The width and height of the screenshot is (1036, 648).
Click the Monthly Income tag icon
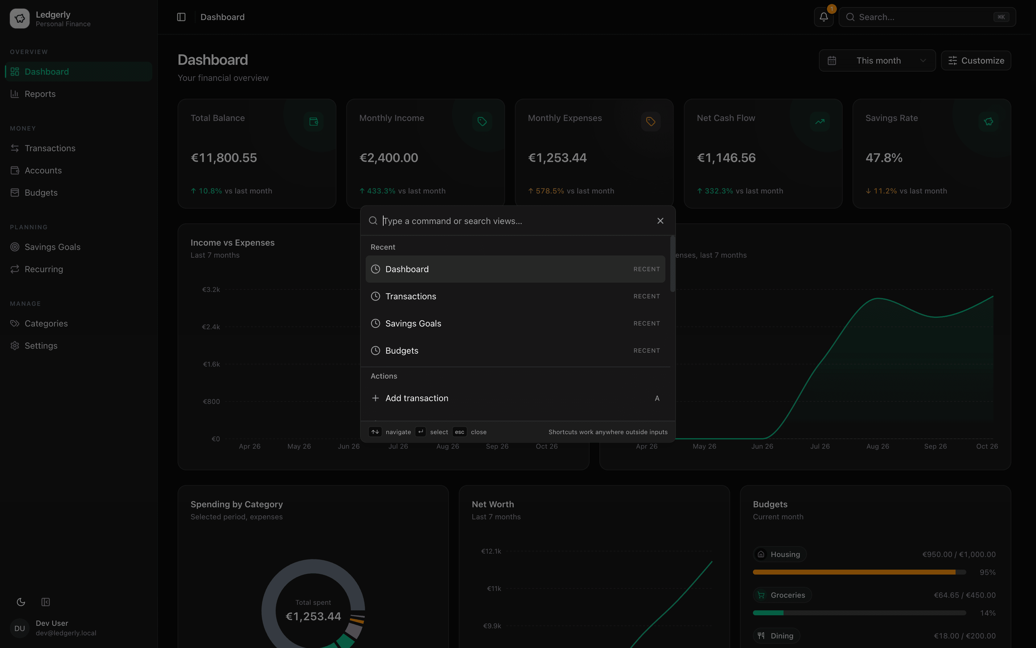pos(482,122)
